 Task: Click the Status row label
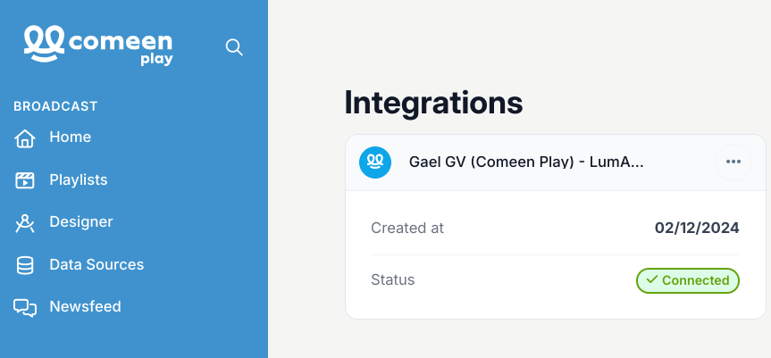[x=393, y=280]
